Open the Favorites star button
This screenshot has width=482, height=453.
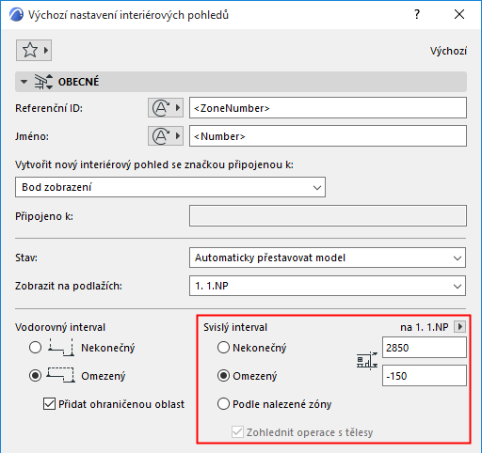[x=34, y=50]
